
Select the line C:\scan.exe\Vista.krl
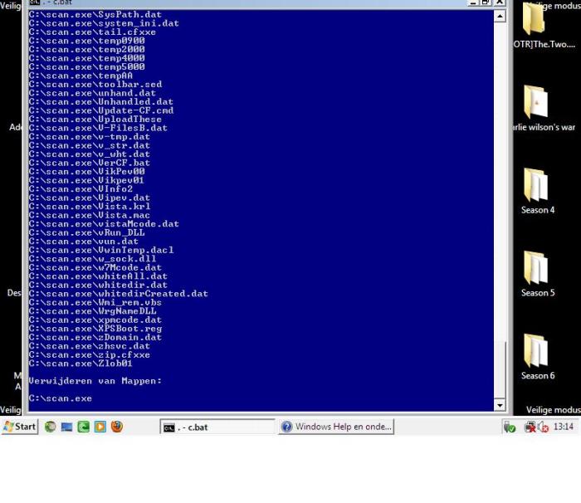coord(90,207)
